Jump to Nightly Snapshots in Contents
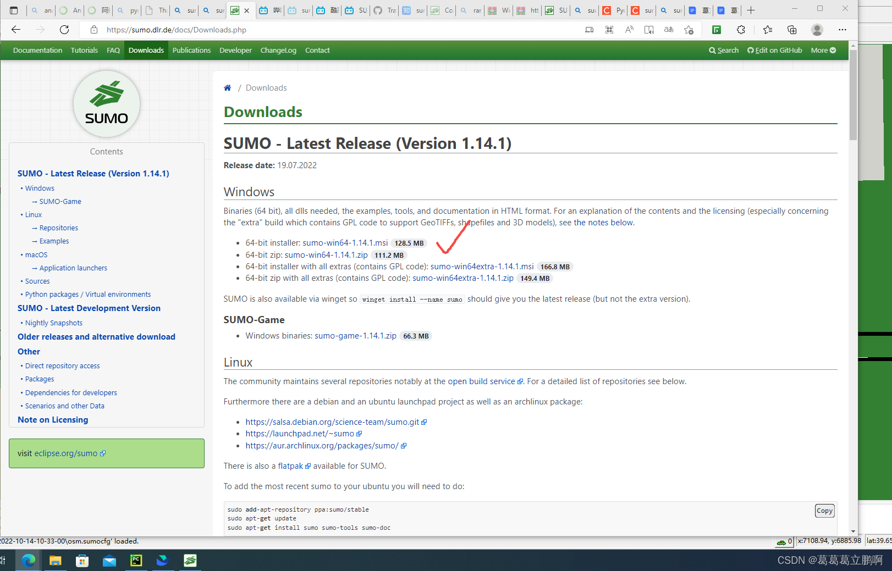Viewport: 892px width, 571px height. click(x=54, y=323)
